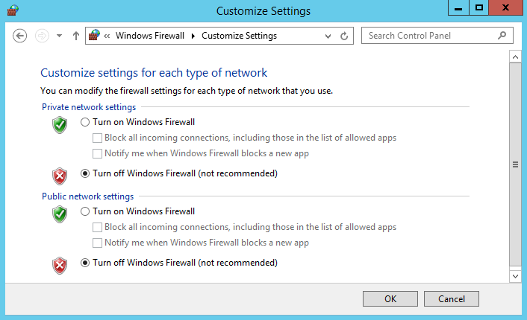Open recent locations dropdown arrow
Screen dimensions: 527x320
59,36
